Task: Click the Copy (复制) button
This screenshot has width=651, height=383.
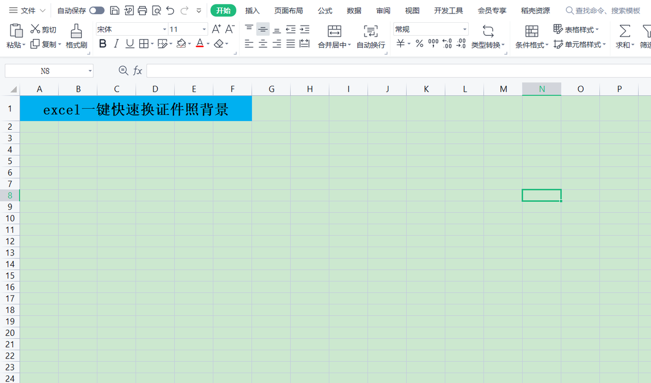Action: click(46, 44)
